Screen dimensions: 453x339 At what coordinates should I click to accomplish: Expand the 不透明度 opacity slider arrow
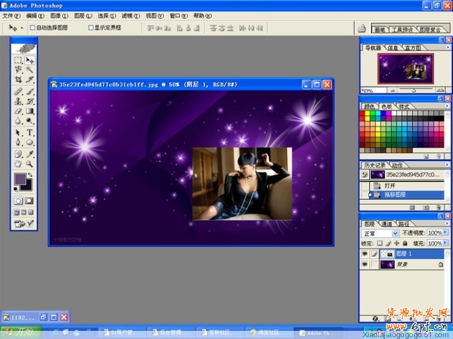point(447,233)
